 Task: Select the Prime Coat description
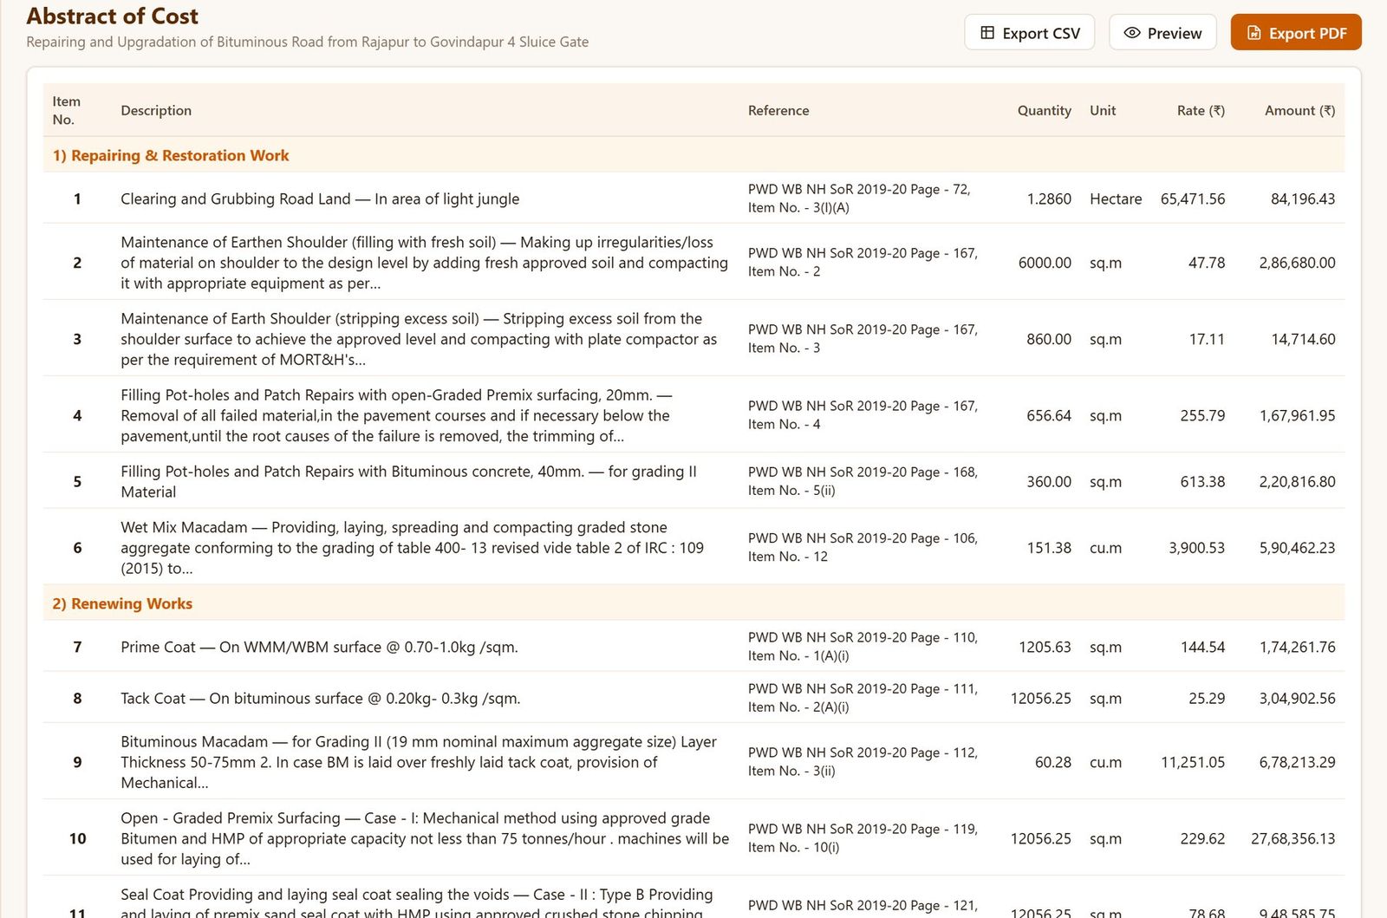(319, 647)
